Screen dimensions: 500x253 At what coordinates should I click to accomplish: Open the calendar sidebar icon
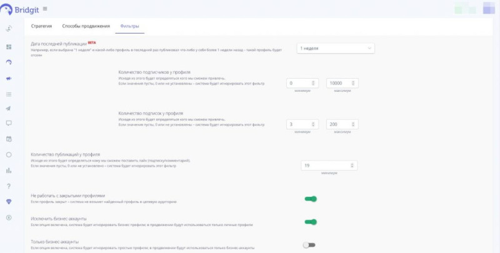[9, 139]
